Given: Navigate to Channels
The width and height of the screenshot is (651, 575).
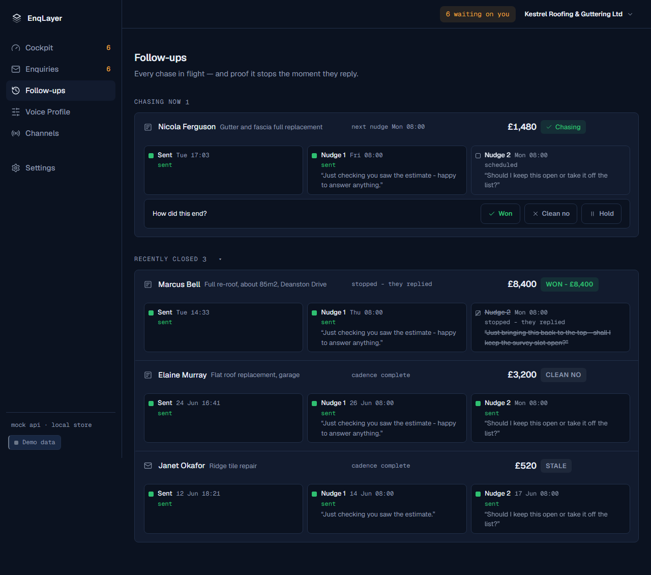Looking at the screenshot, I should [x=61, y=133].
